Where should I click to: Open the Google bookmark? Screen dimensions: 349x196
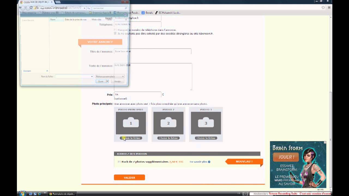(147, 13)
